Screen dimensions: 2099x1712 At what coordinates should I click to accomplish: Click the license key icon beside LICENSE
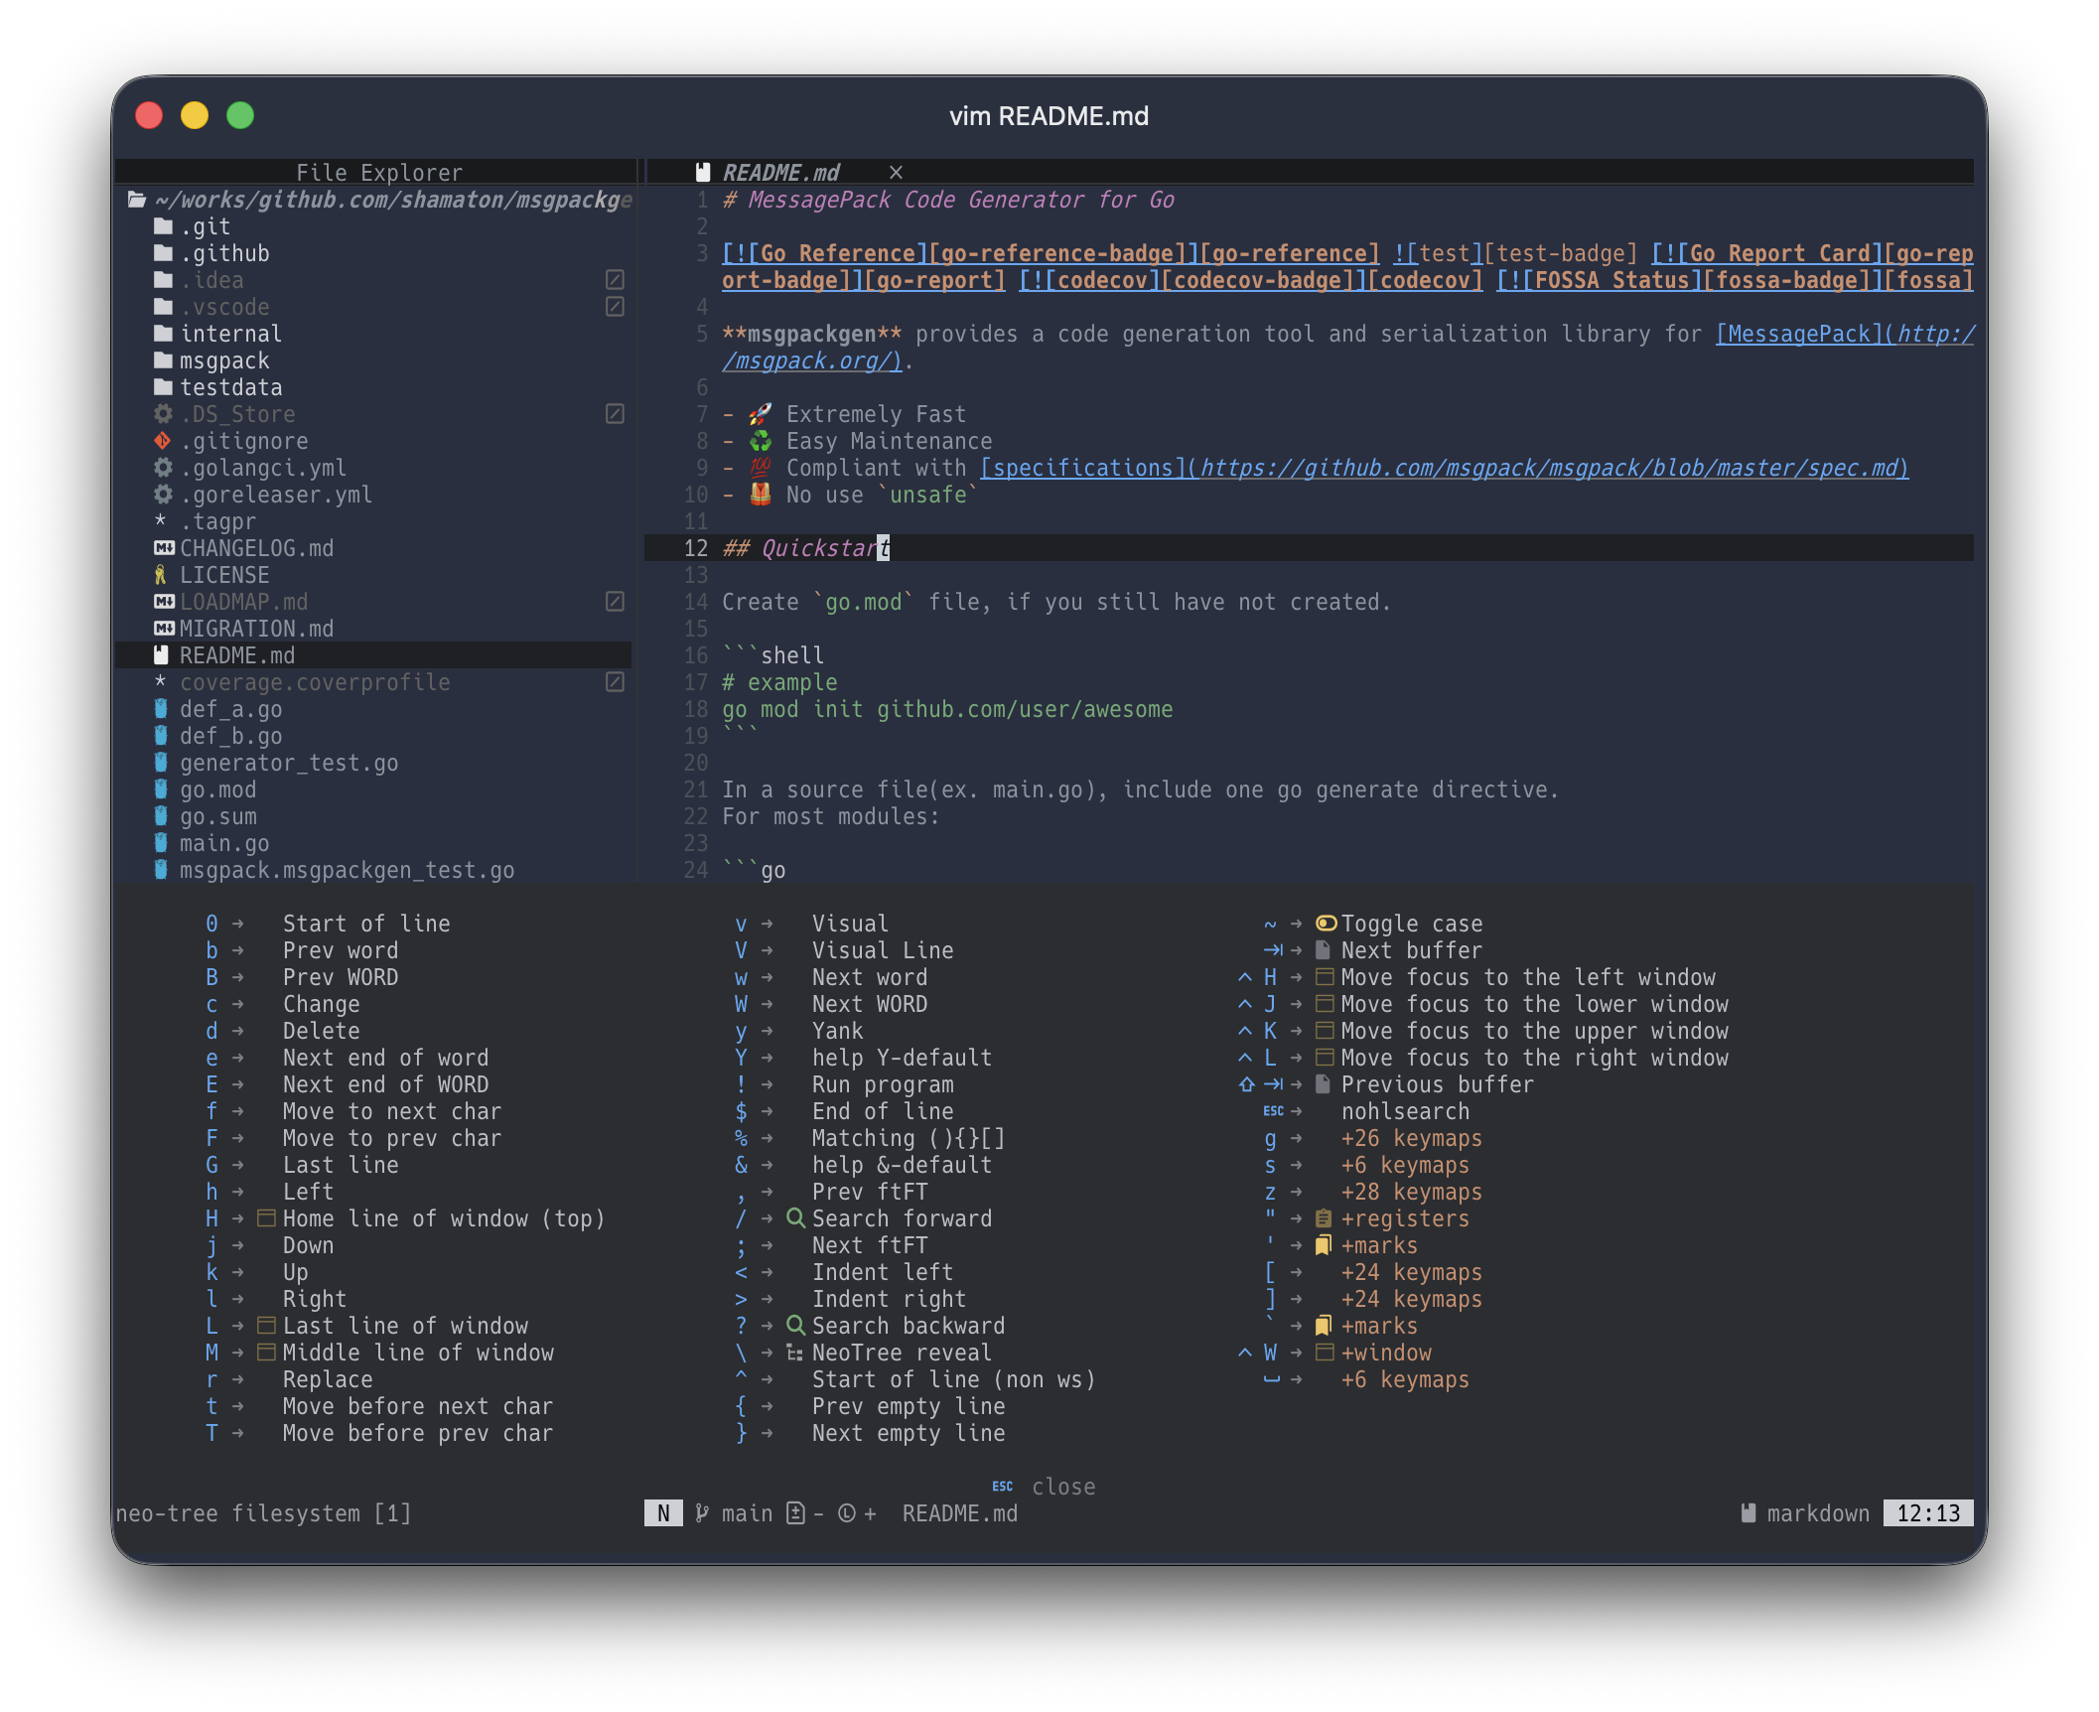pyautogui.click(x=161, y=575)
